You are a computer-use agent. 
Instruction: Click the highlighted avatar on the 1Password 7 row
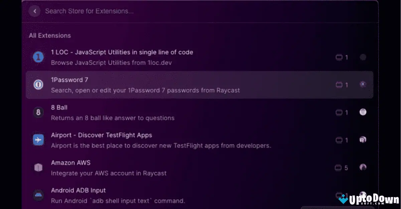coord(363,84)
